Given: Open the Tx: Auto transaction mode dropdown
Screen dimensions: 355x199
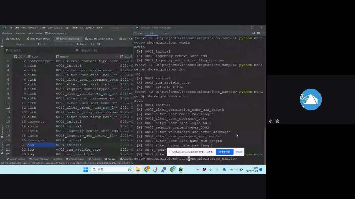Looking at the screenshot, I should pos(81,44).
